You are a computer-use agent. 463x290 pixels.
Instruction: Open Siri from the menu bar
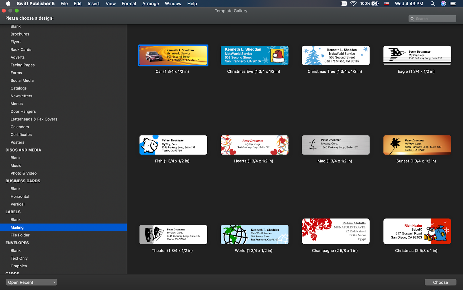443,3
